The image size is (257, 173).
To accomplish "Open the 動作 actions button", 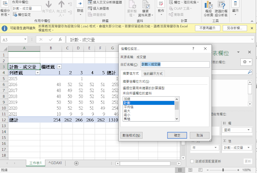I will coord(161,8).
